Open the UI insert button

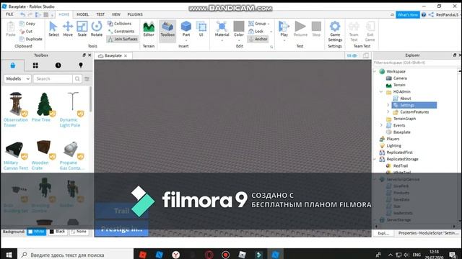pyautogui.click(x=201, y=29)
